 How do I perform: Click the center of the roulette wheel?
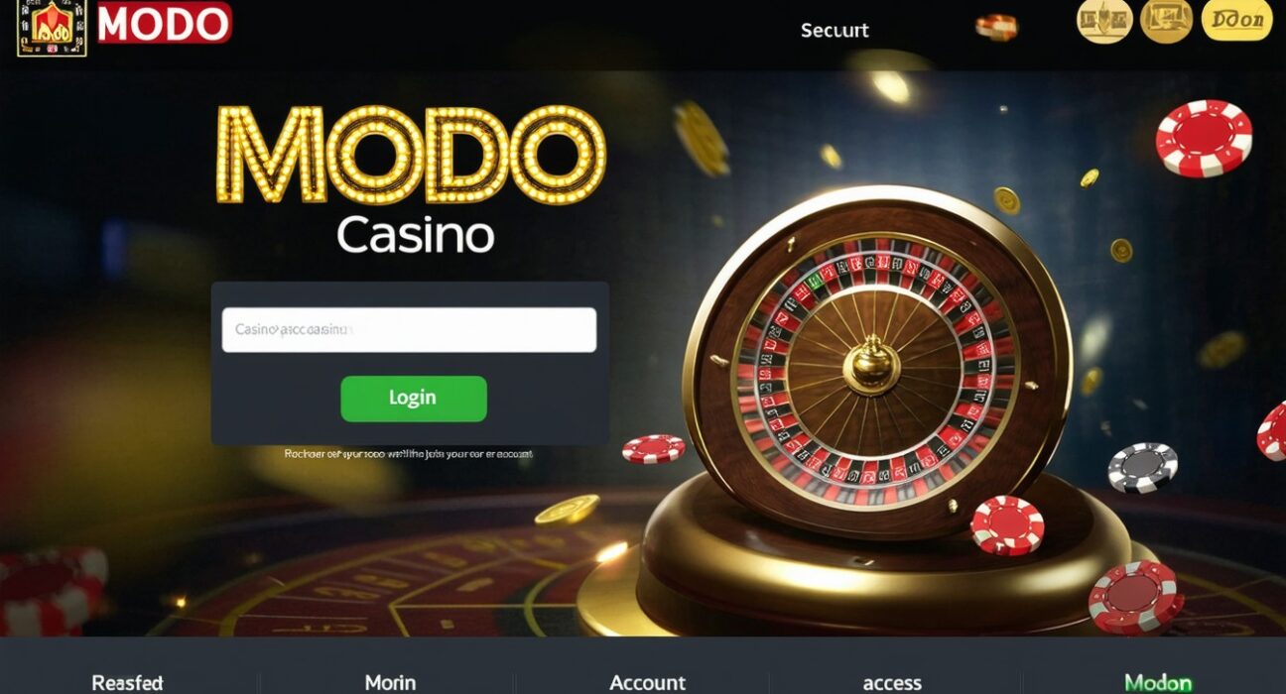coord(871,364)
